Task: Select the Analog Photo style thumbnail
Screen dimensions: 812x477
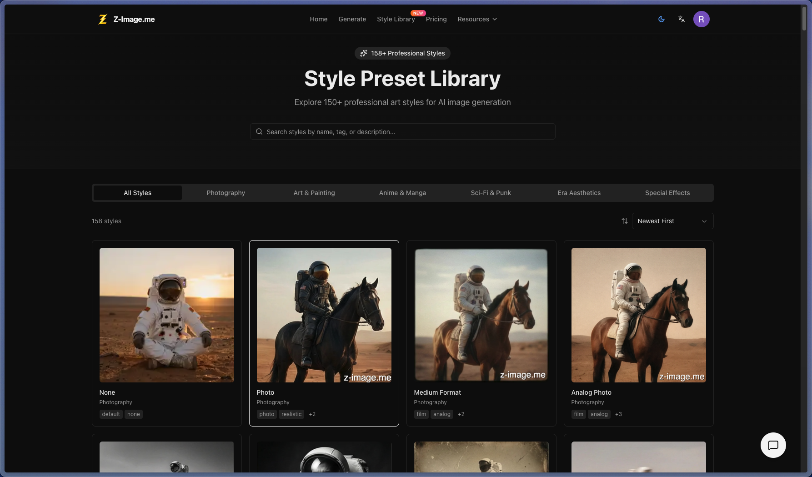Action: 638,315
